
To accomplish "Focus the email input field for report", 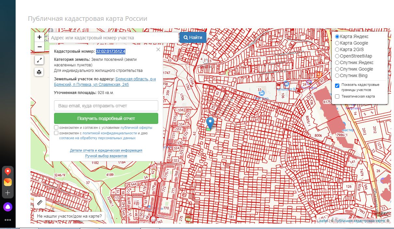I will pyautogui.click(x=106, y=106).
